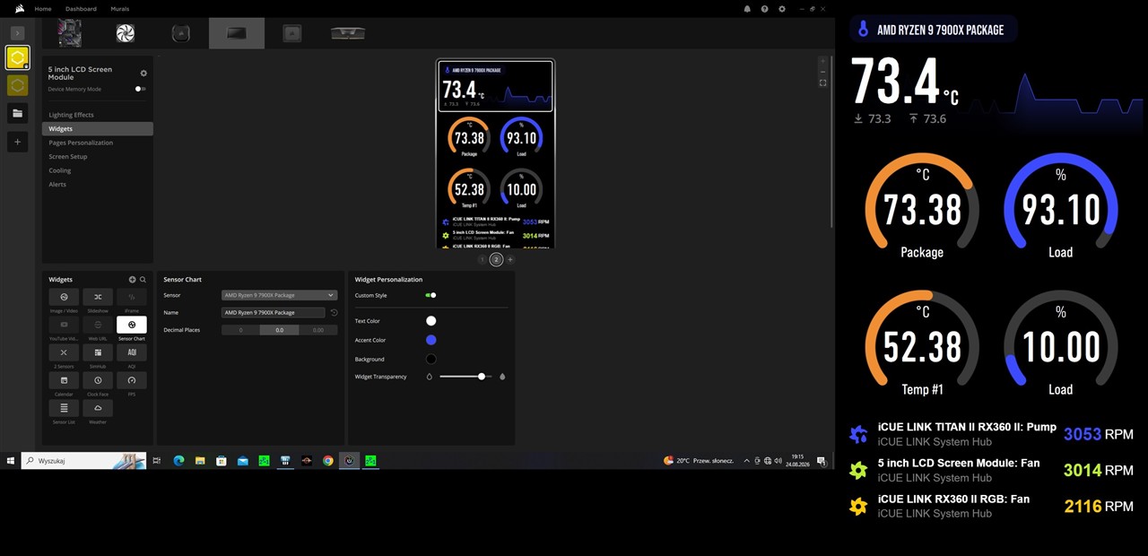Select the AIO pump cap device thumbnail
Screen dimensions: 1148x556
(x=180, y=33)
